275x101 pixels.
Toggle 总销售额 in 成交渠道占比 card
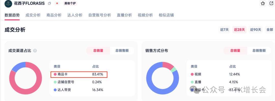(x=122, y=51)
